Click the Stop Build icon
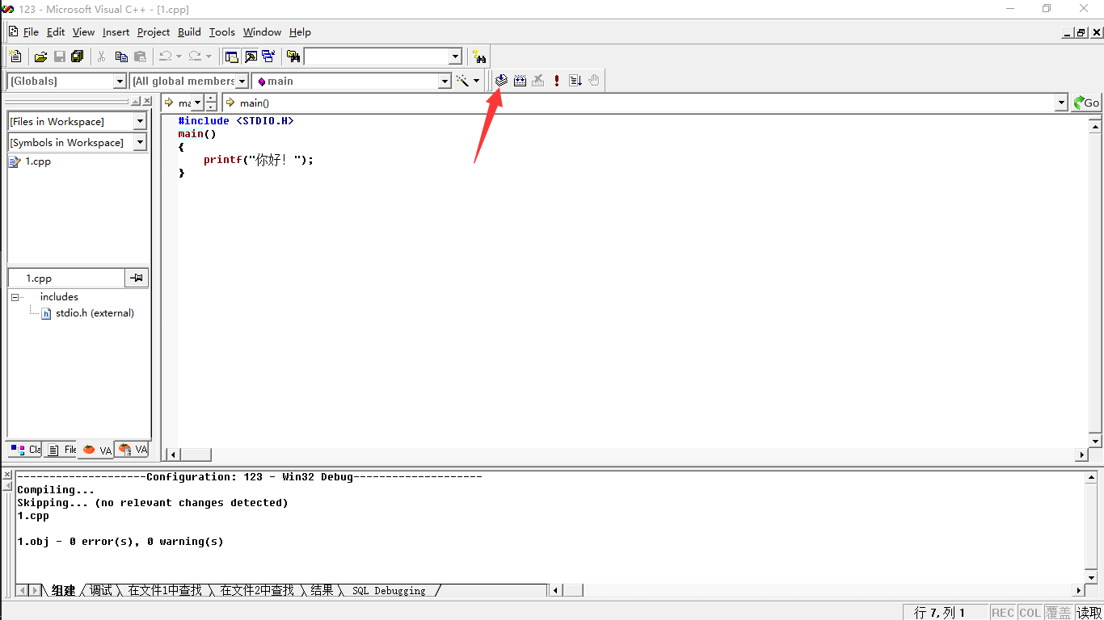This screenshot has width=1104, height=620. (x=538, y=81)
